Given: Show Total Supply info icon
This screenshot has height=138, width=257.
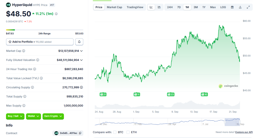Looking at the screenshot, I should coord(25,96).
